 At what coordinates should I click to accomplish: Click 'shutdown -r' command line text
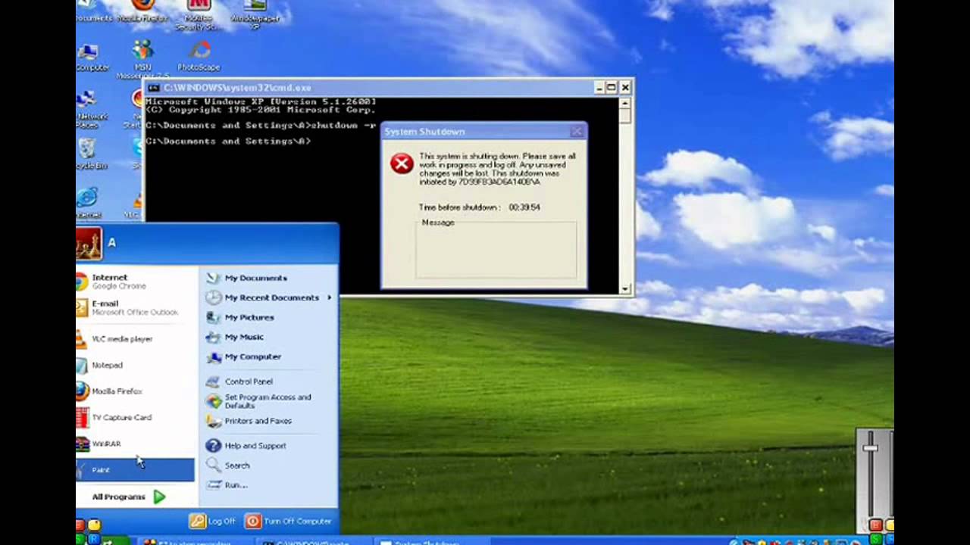point(343,126)
